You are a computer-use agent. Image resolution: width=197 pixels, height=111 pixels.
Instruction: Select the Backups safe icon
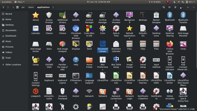click(143, 15)
